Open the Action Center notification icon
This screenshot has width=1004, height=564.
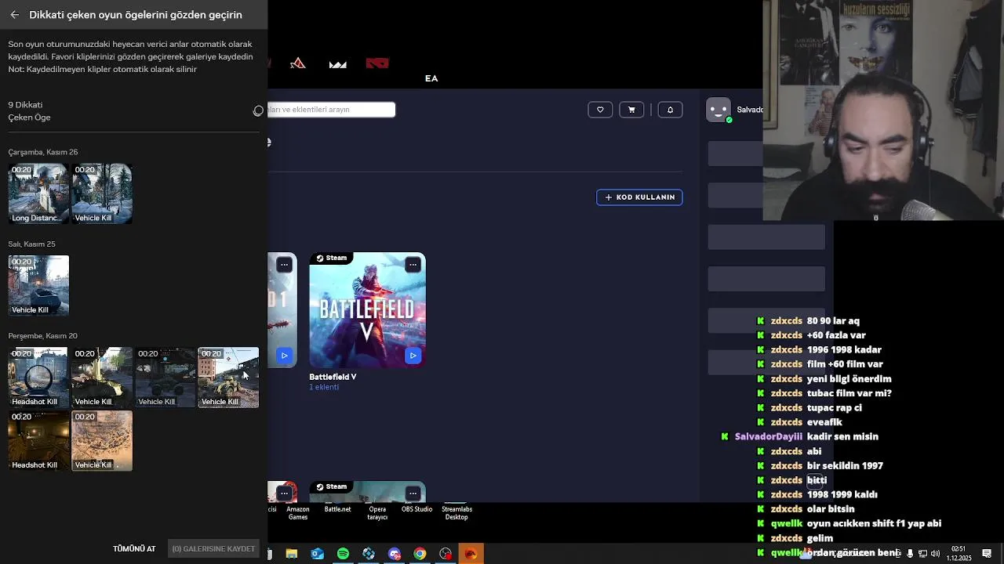(x=987, y=554)
